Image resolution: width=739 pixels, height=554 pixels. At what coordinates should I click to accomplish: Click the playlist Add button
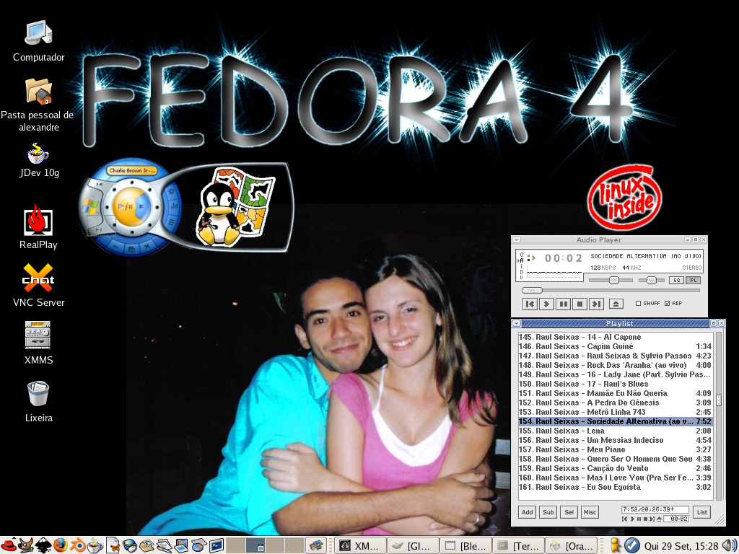point(528,512)
